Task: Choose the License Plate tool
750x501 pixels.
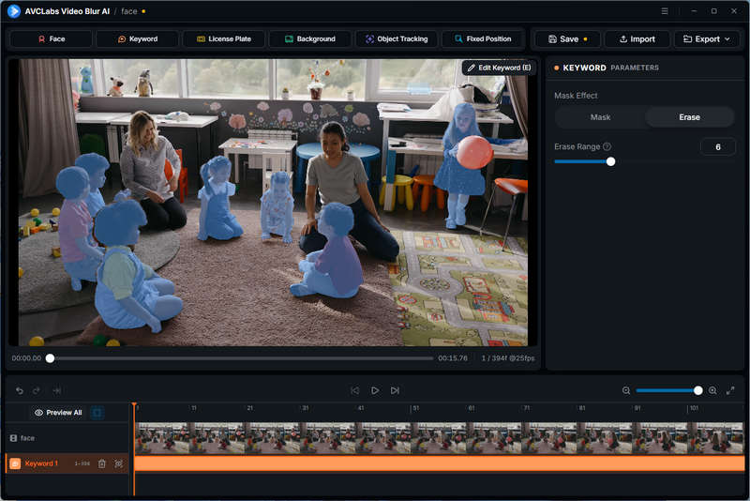Action: (x=223, y=39)
